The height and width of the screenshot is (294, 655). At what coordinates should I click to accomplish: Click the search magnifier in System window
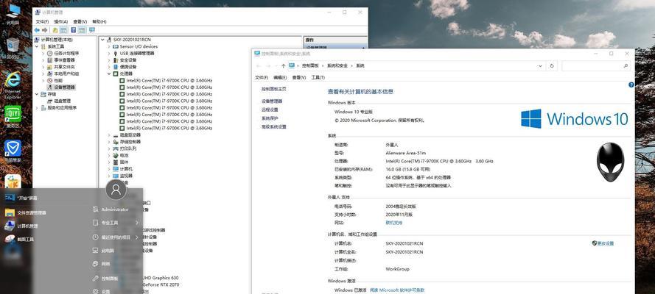[x=626, y=66]
